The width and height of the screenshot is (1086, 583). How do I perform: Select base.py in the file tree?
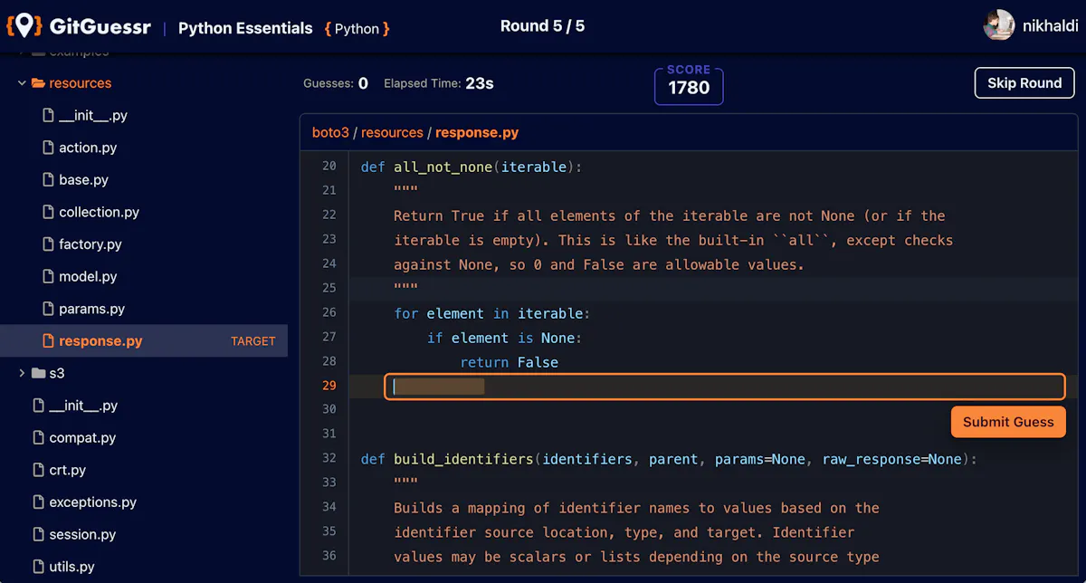click(x=83, y=180)
